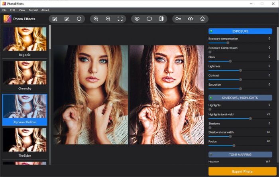Click the Export Photo button
Image resolution: width=279 pixels, height=177 pixels.
pyautogui.click(x=242, y=171)
